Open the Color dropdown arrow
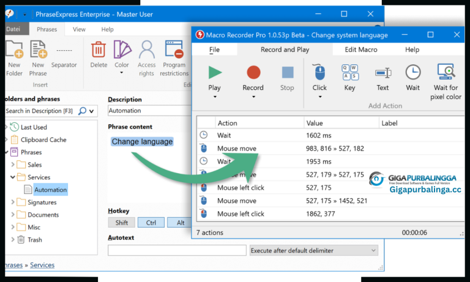 click(x=122, y=73)
